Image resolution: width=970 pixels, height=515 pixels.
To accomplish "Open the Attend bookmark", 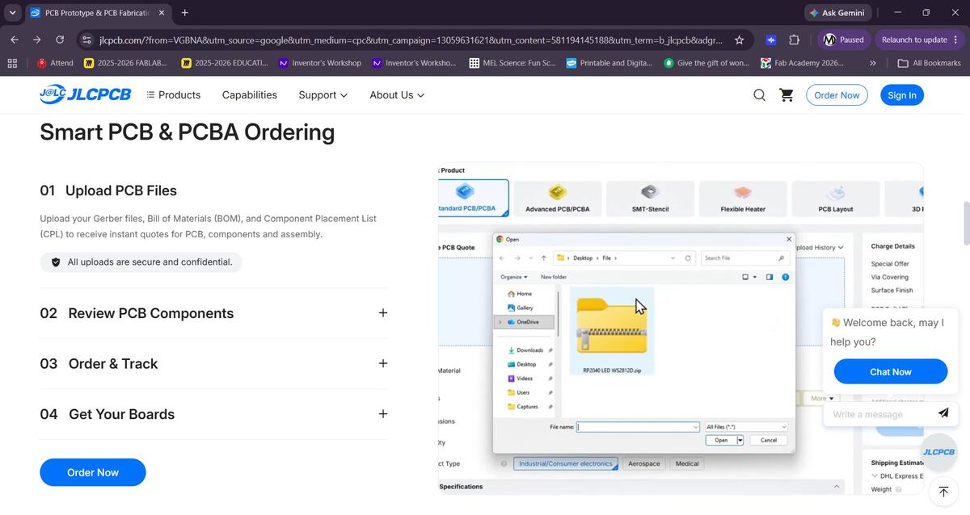I will 55,63.
